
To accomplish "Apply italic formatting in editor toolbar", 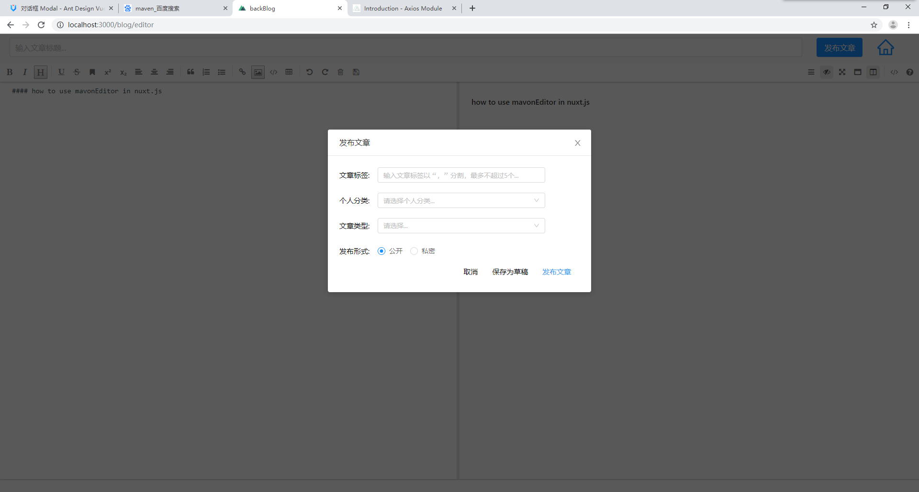I will click(25, 72).
